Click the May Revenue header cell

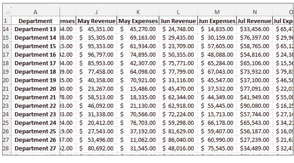[x=96, y=21]
